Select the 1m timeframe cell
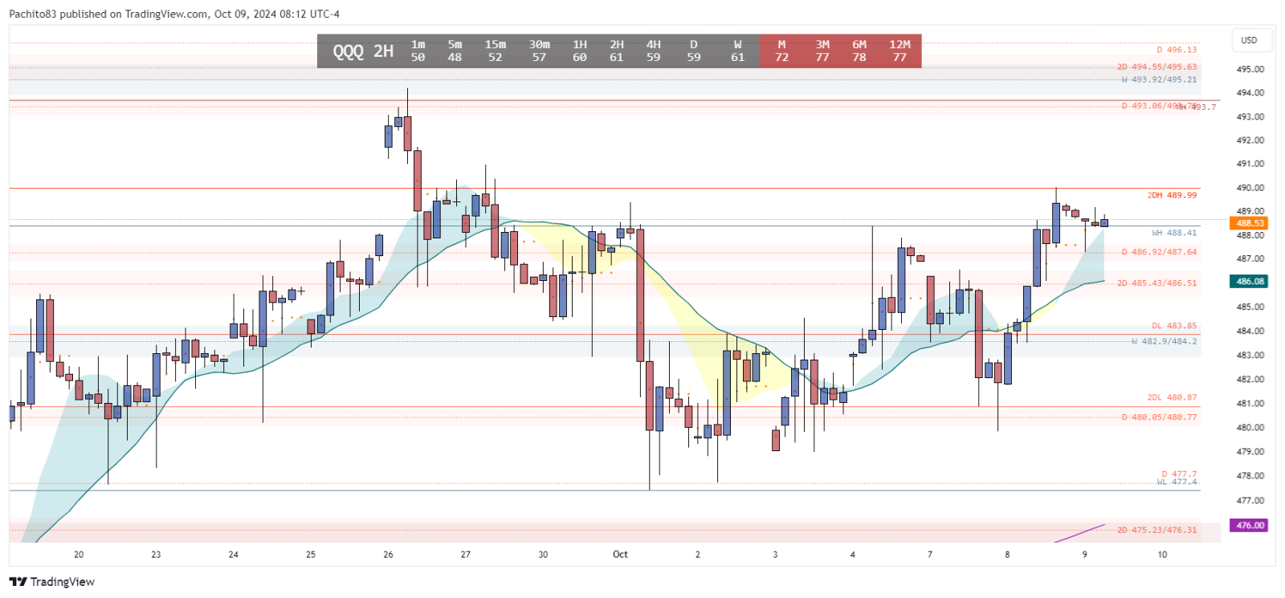The width and height of the screenshot is (1285, 598). (x=418, y=51)
